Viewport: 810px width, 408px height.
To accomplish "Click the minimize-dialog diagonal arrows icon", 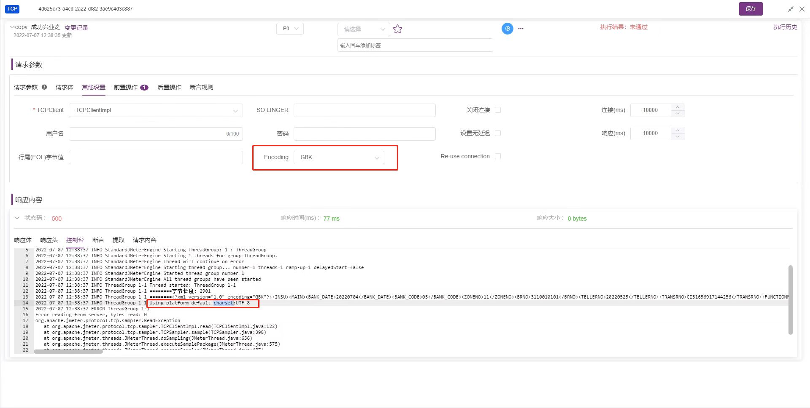I will [791, 9].
